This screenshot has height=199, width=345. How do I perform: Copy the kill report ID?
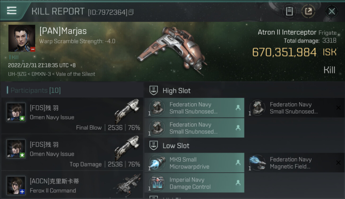[131, 12]
